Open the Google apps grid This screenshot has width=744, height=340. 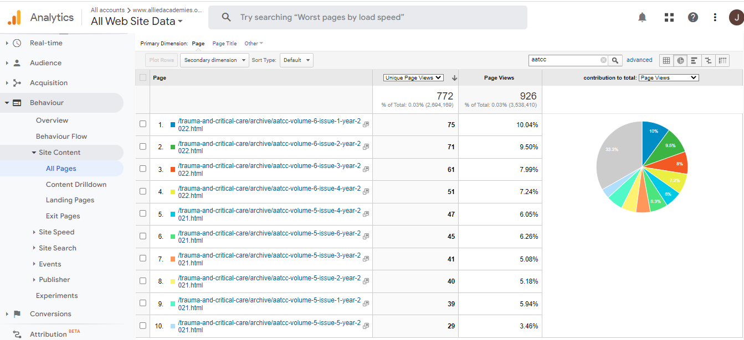point(669,18)
